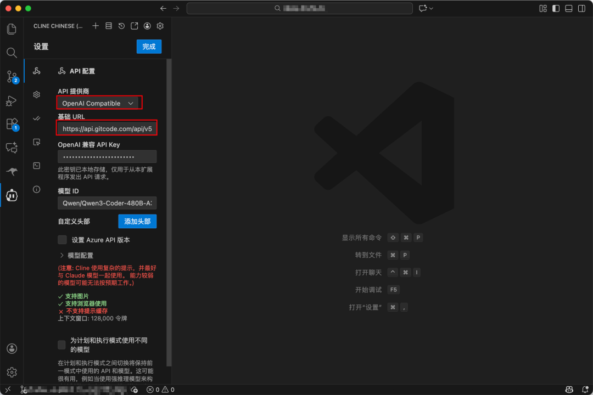Go forward with the title bar right arrow
Screen dimensions: 593x395
click(x=176, y=8)
